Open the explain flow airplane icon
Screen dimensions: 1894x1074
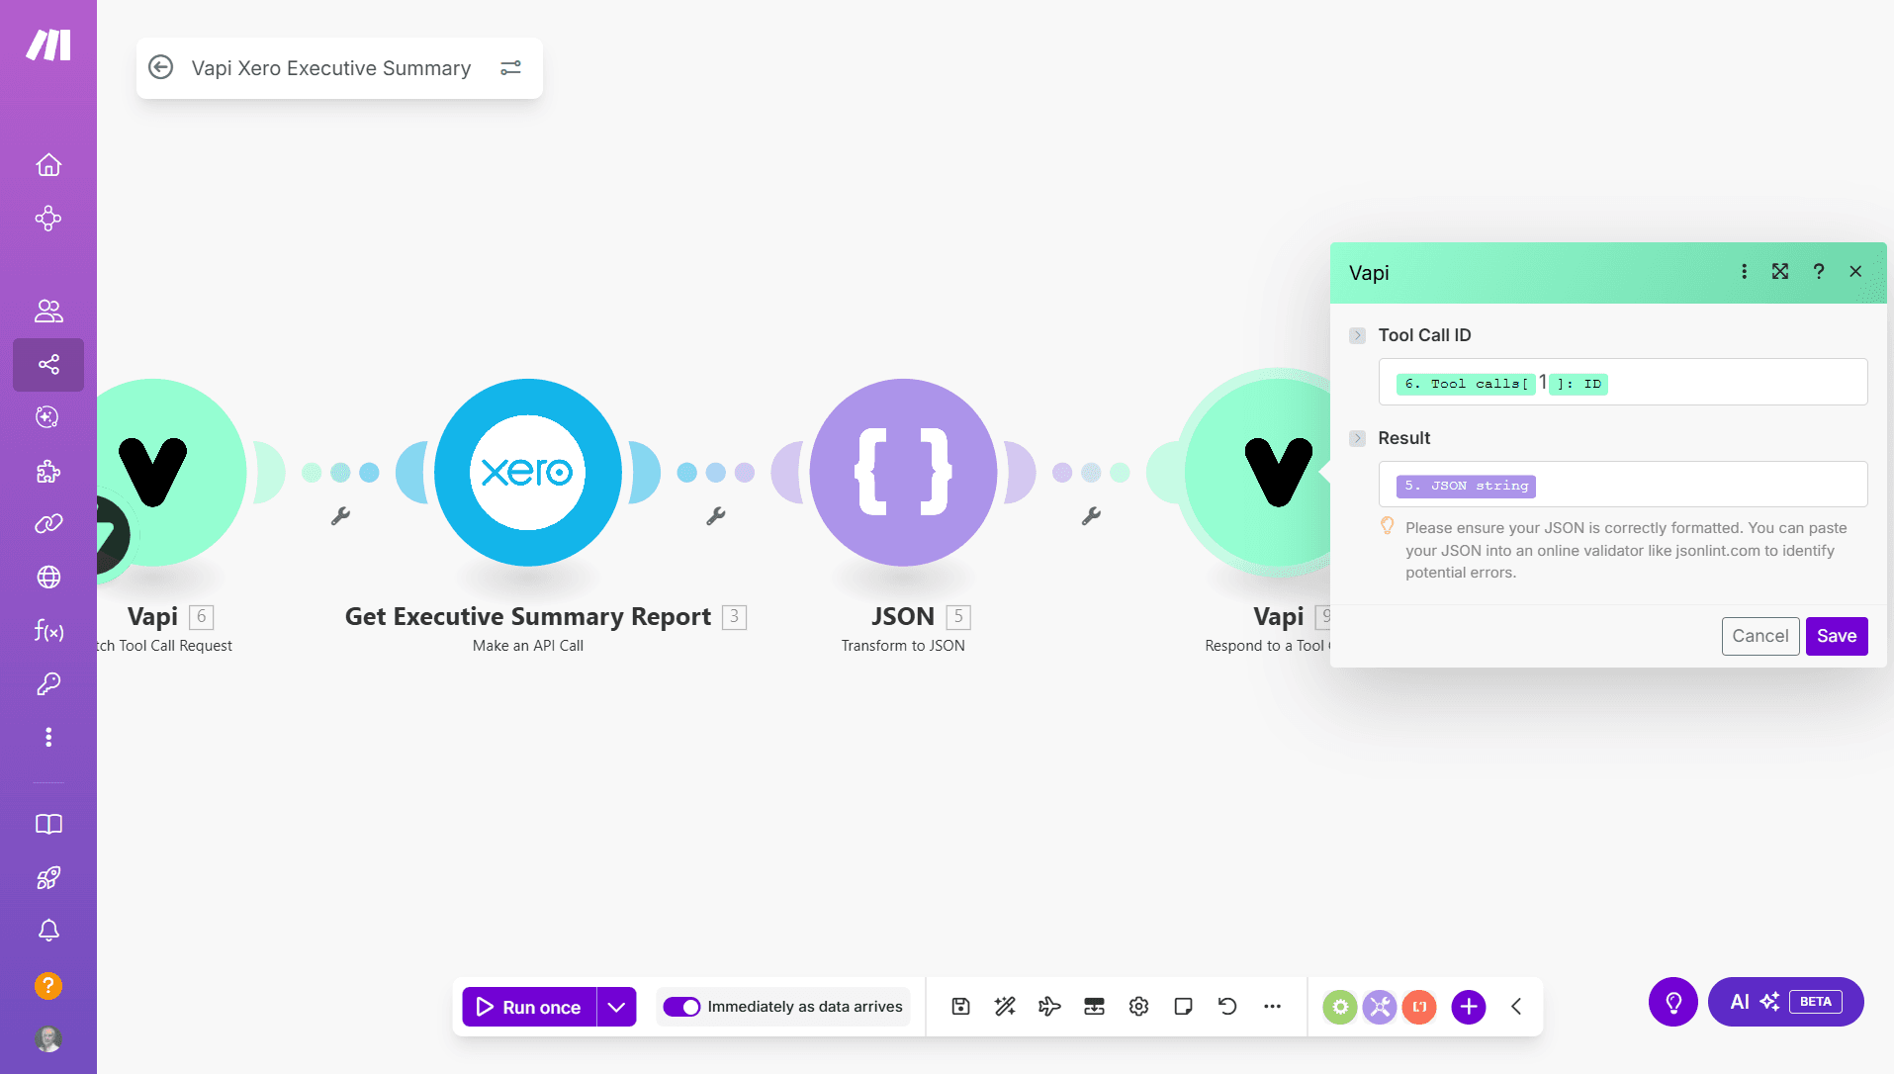pyautogui.click(x=1049, y=1007)
